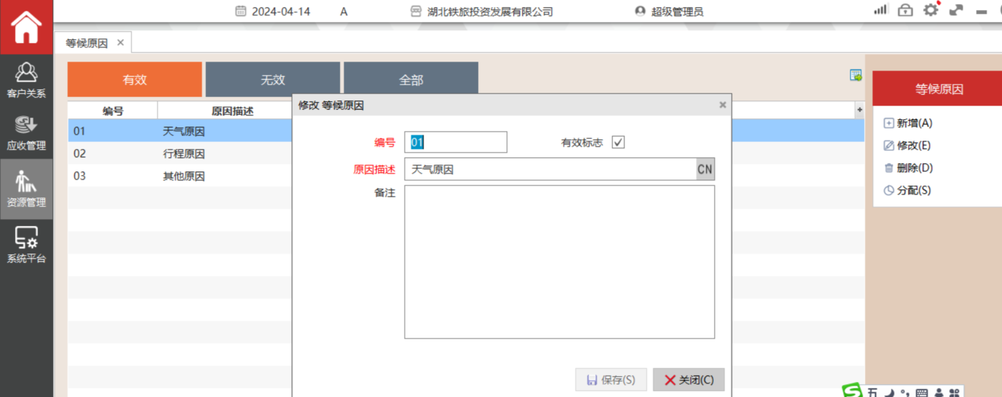The height and width of the screenshot is (397, 1002).
Task: Click the briefcase icon in top bar
Action: pyautogui.click(x=905, y=10)
